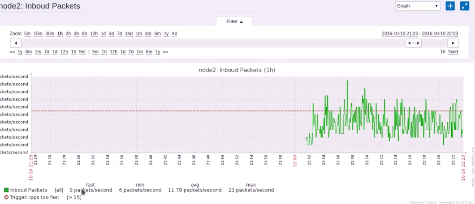475x204 pixels.
Task: Click the [> 15] trigger threshold text
Action: (x=74, y=197)
